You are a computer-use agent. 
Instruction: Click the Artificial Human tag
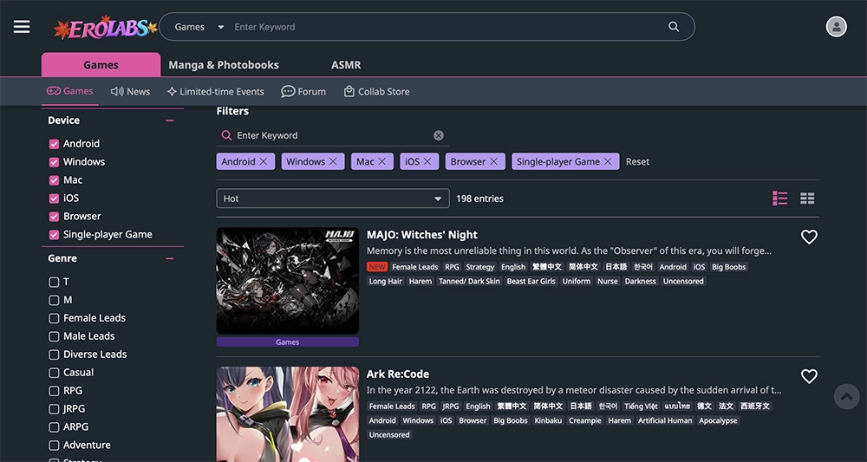(x=665, y=420)
